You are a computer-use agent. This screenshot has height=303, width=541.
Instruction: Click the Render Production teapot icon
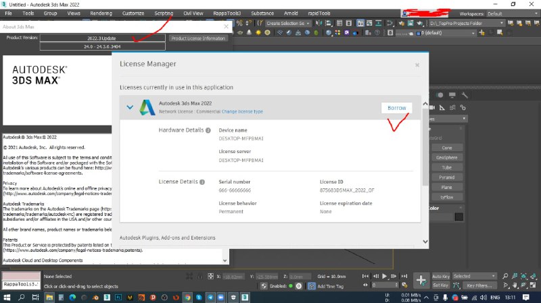[419, 23]
